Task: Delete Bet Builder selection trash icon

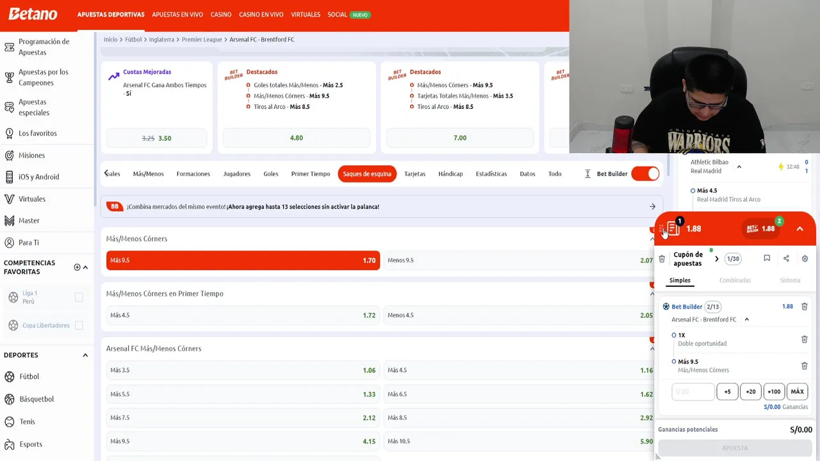Action: pyautogui.click(x=805, y=307)
